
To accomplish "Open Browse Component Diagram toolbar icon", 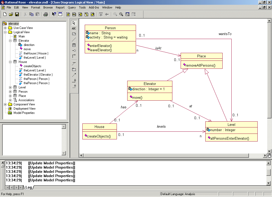I will pyautogui.click(x=80, y=14).
